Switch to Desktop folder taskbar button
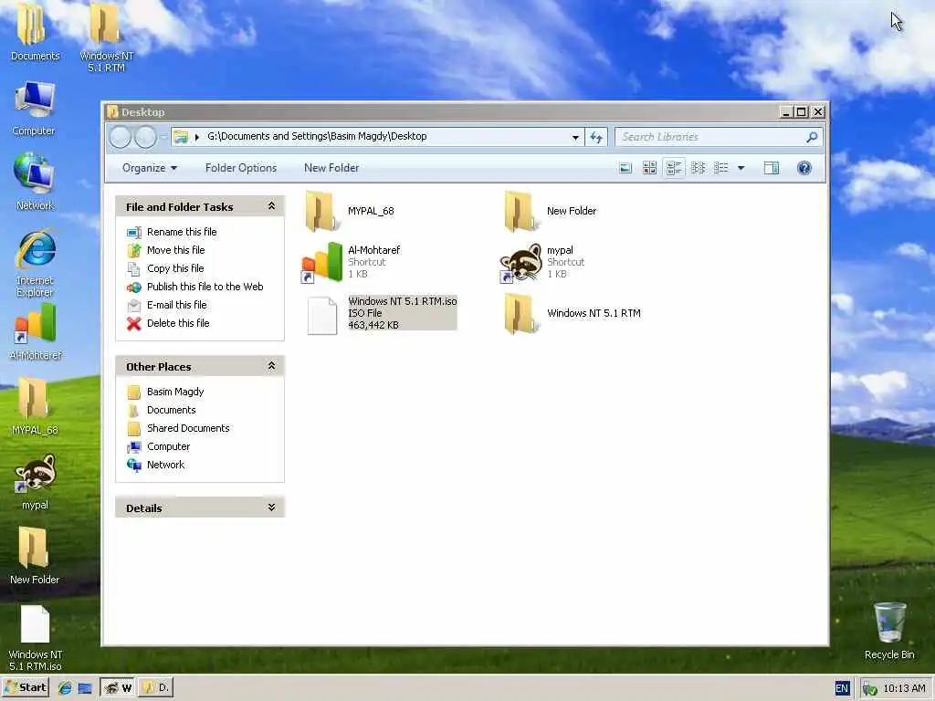 [156, 688]
